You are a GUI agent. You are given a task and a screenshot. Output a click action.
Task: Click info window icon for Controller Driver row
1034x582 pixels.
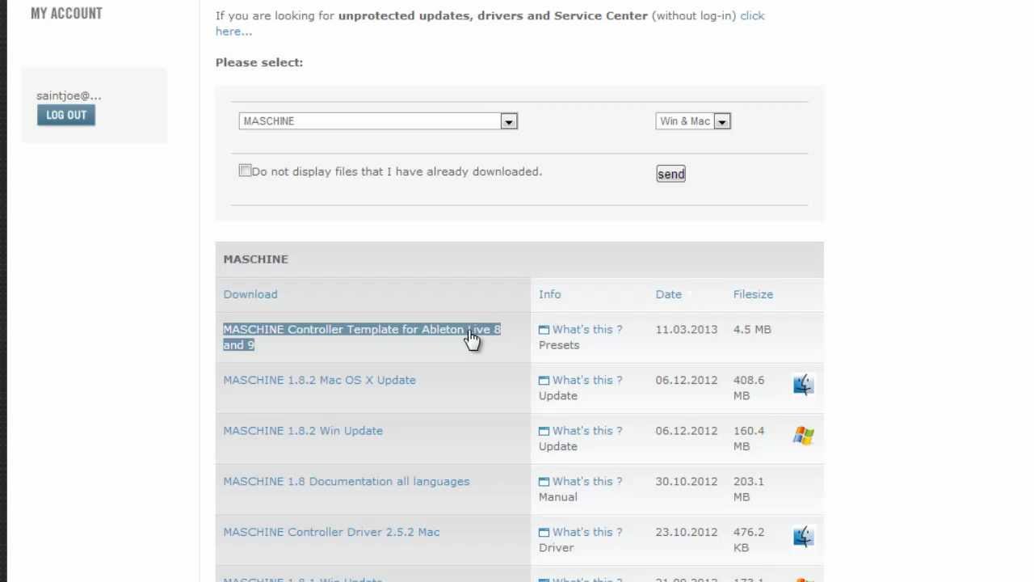coord(544,533)
